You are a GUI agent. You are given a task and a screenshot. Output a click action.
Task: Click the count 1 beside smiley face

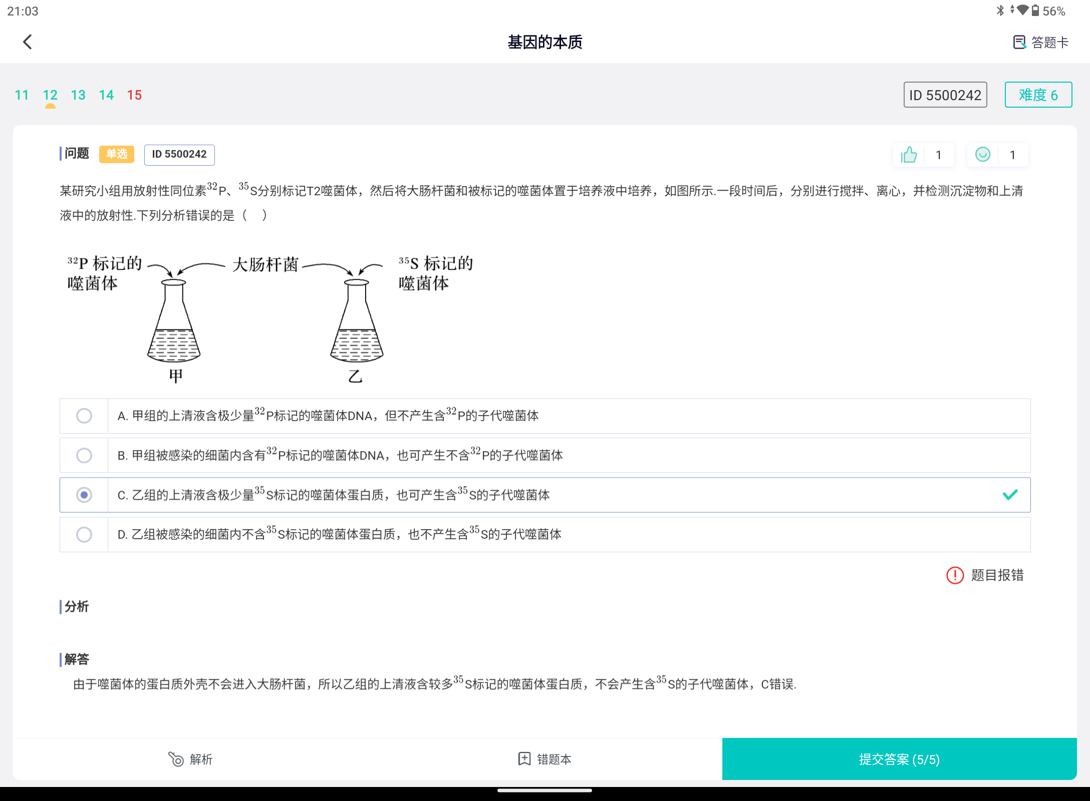coord(1012,155)
